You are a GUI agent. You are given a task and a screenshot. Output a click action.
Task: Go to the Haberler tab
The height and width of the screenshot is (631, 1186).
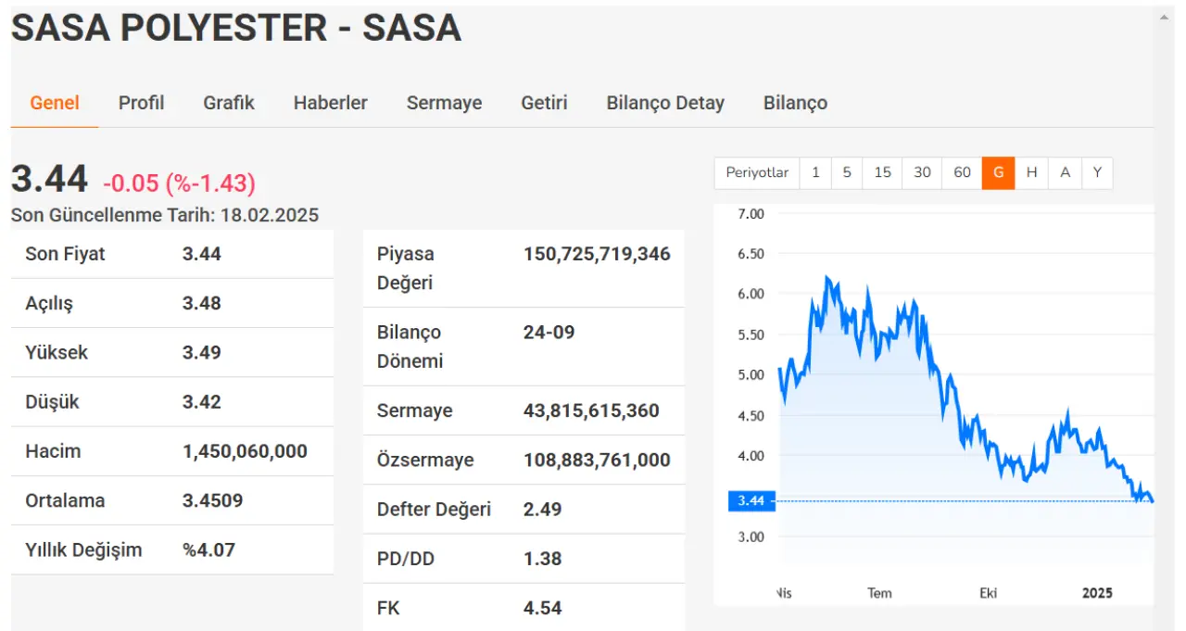[x=330, y=103]
